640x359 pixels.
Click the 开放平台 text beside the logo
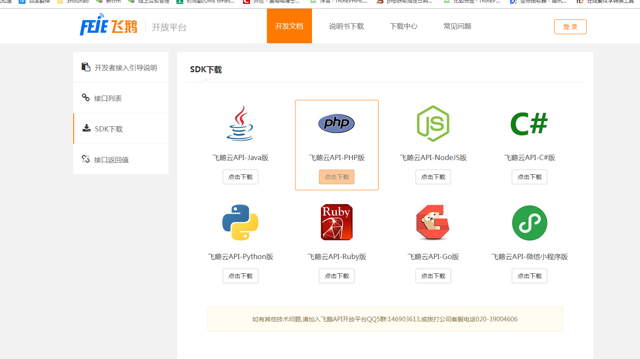[x=169, y=27]
